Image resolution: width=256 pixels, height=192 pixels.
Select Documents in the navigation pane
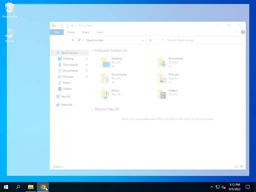point(70,71)
